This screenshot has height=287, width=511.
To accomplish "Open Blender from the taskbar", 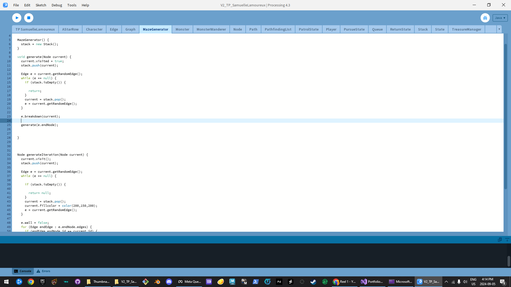I will coord(157,282).
